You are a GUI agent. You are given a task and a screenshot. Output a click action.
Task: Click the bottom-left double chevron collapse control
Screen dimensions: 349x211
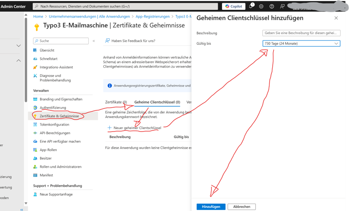point(22,210)
